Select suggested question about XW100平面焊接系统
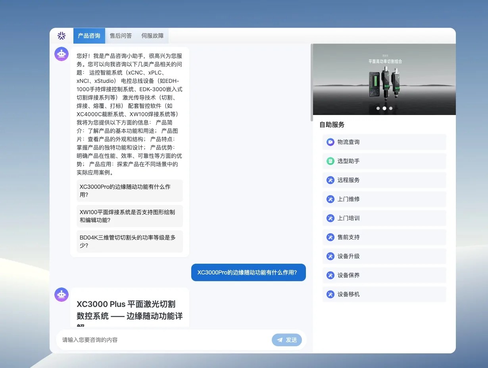 click(x=130, y=216)
